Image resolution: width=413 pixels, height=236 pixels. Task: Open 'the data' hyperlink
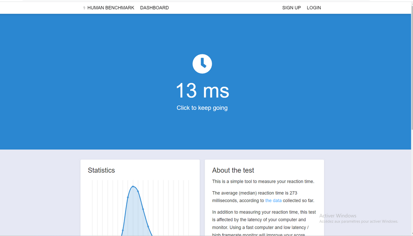[273, 200]
